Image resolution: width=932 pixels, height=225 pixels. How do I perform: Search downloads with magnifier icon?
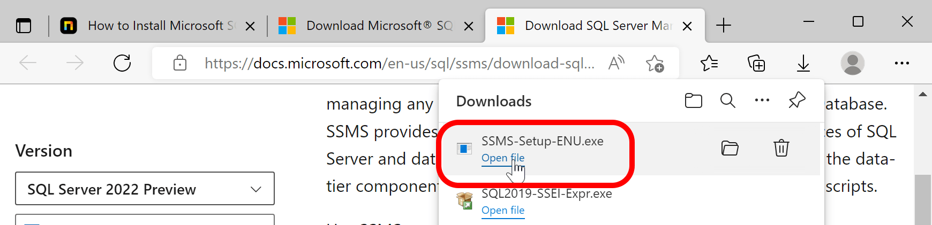(x=727, y=100)
